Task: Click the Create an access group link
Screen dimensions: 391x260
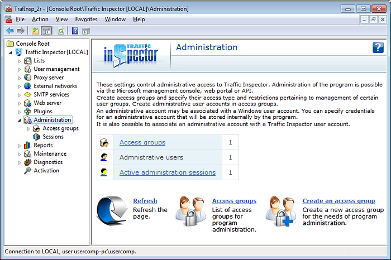Action: [338, 201]
